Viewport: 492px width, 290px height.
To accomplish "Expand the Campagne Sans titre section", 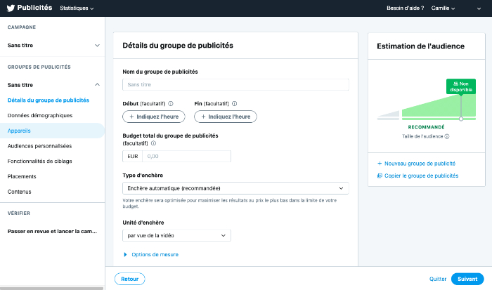I will click(97, 46).
